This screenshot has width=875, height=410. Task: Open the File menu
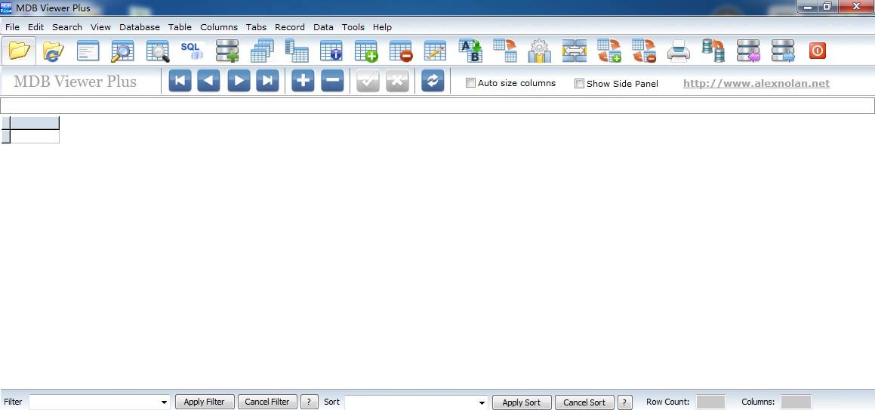pos(12,26)
